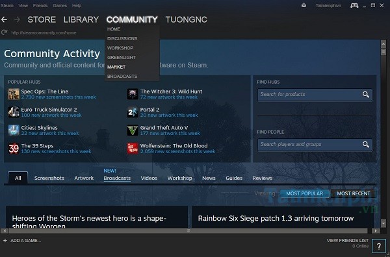Launch Big Picture mode controller icon
This screenshot has width=390, height=257.
pos(354,5)
